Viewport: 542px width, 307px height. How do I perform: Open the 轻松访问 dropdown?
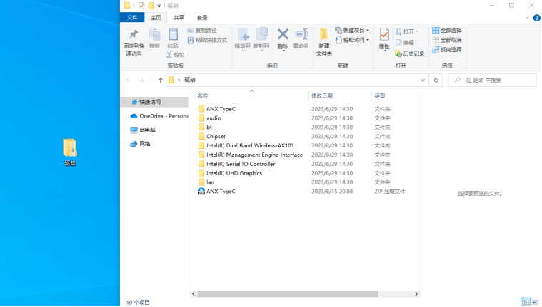tap(352, 40)
